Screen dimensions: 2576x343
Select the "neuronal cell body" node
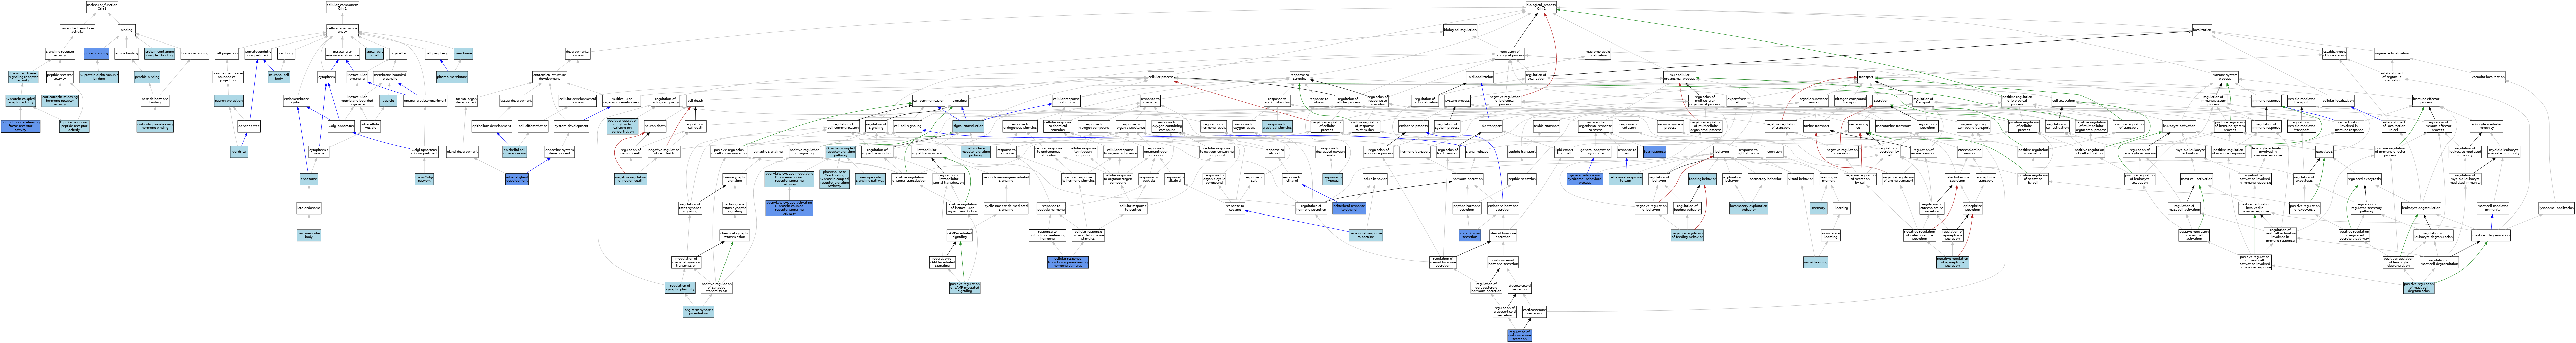tap(279, 77)
